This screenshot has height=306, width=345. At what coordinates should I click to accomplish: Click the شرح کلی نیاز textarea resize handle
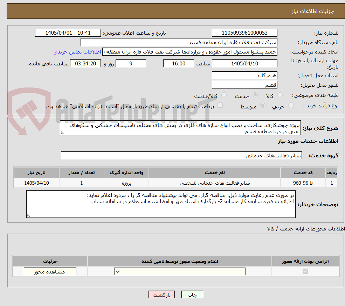(62, 133)
